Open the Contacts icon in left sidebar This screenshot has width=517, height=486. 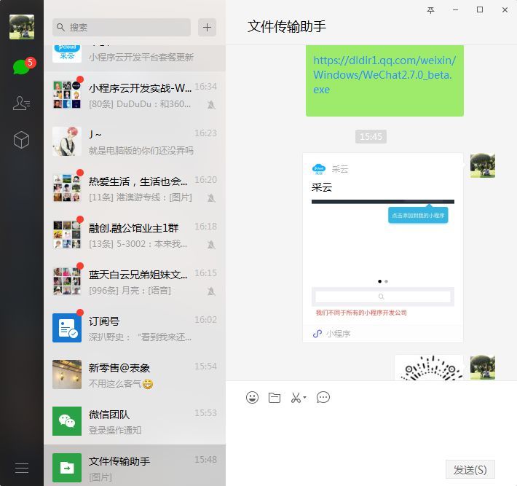click(21, 103)
